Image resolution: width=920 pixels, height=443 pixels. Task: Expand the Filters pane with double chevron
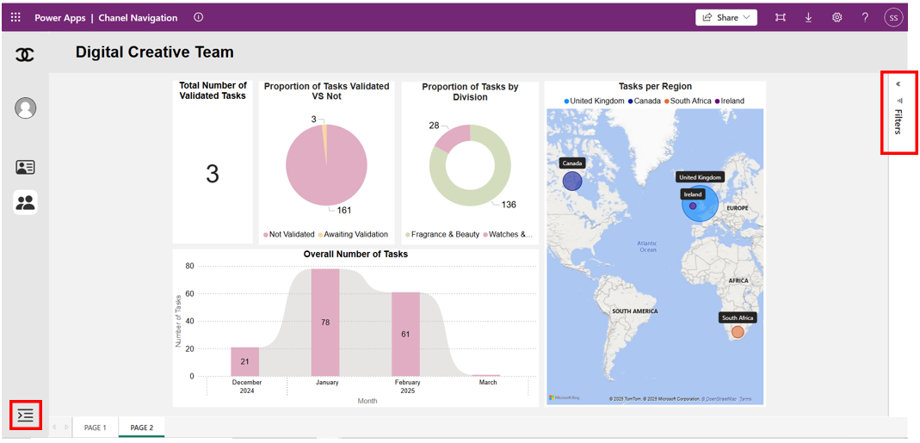[898, 84]
